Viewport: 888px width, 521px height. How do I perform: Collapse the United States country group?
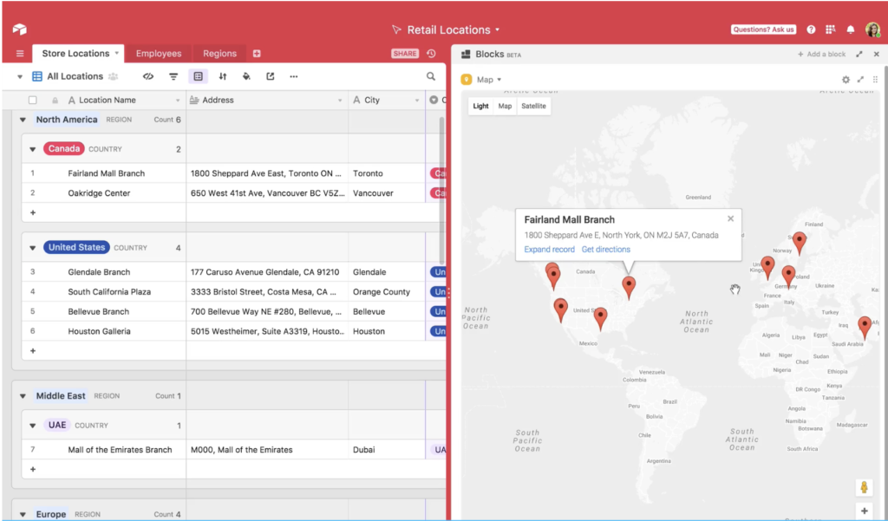[33, 248]
